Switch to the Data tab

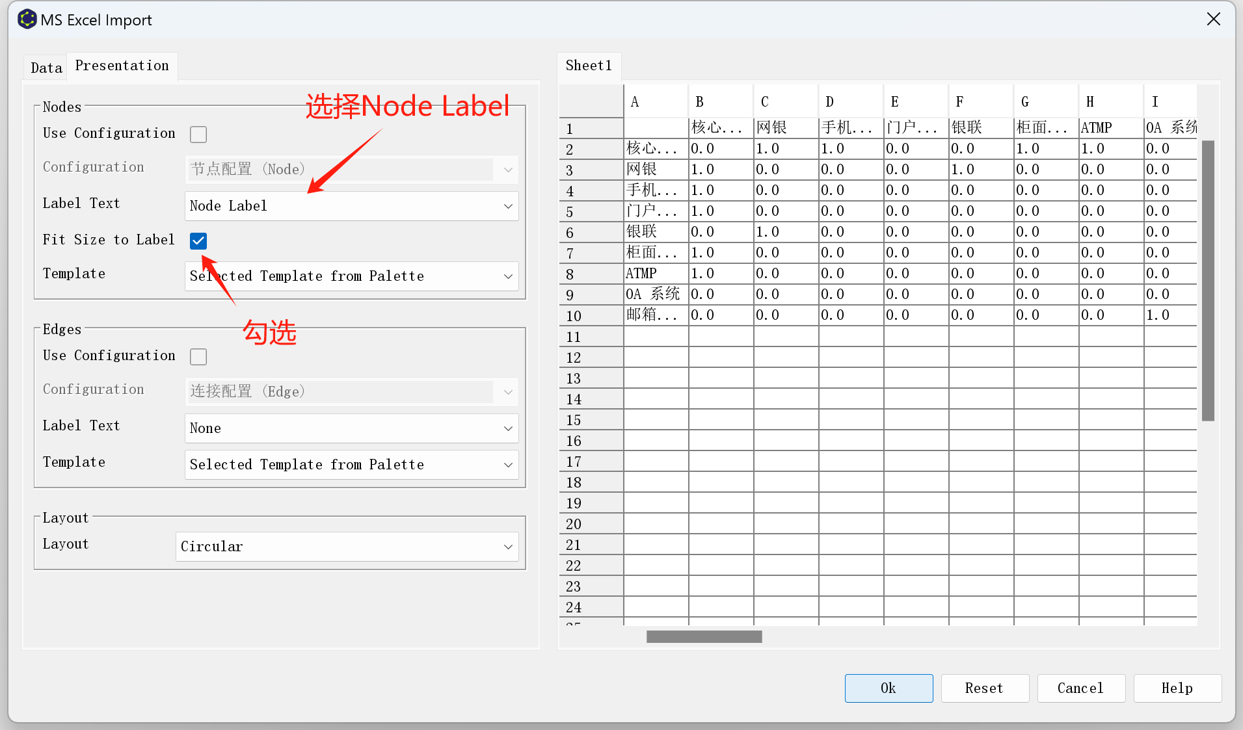46,68
